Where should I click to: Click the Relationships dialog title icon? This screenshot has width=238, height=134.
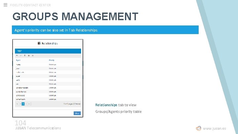39,43
